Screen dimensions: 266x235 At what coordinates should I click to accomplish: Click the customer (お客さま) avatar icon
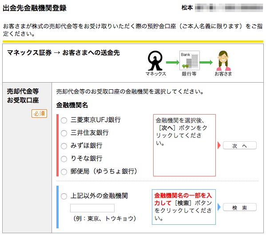click(223, 61)
